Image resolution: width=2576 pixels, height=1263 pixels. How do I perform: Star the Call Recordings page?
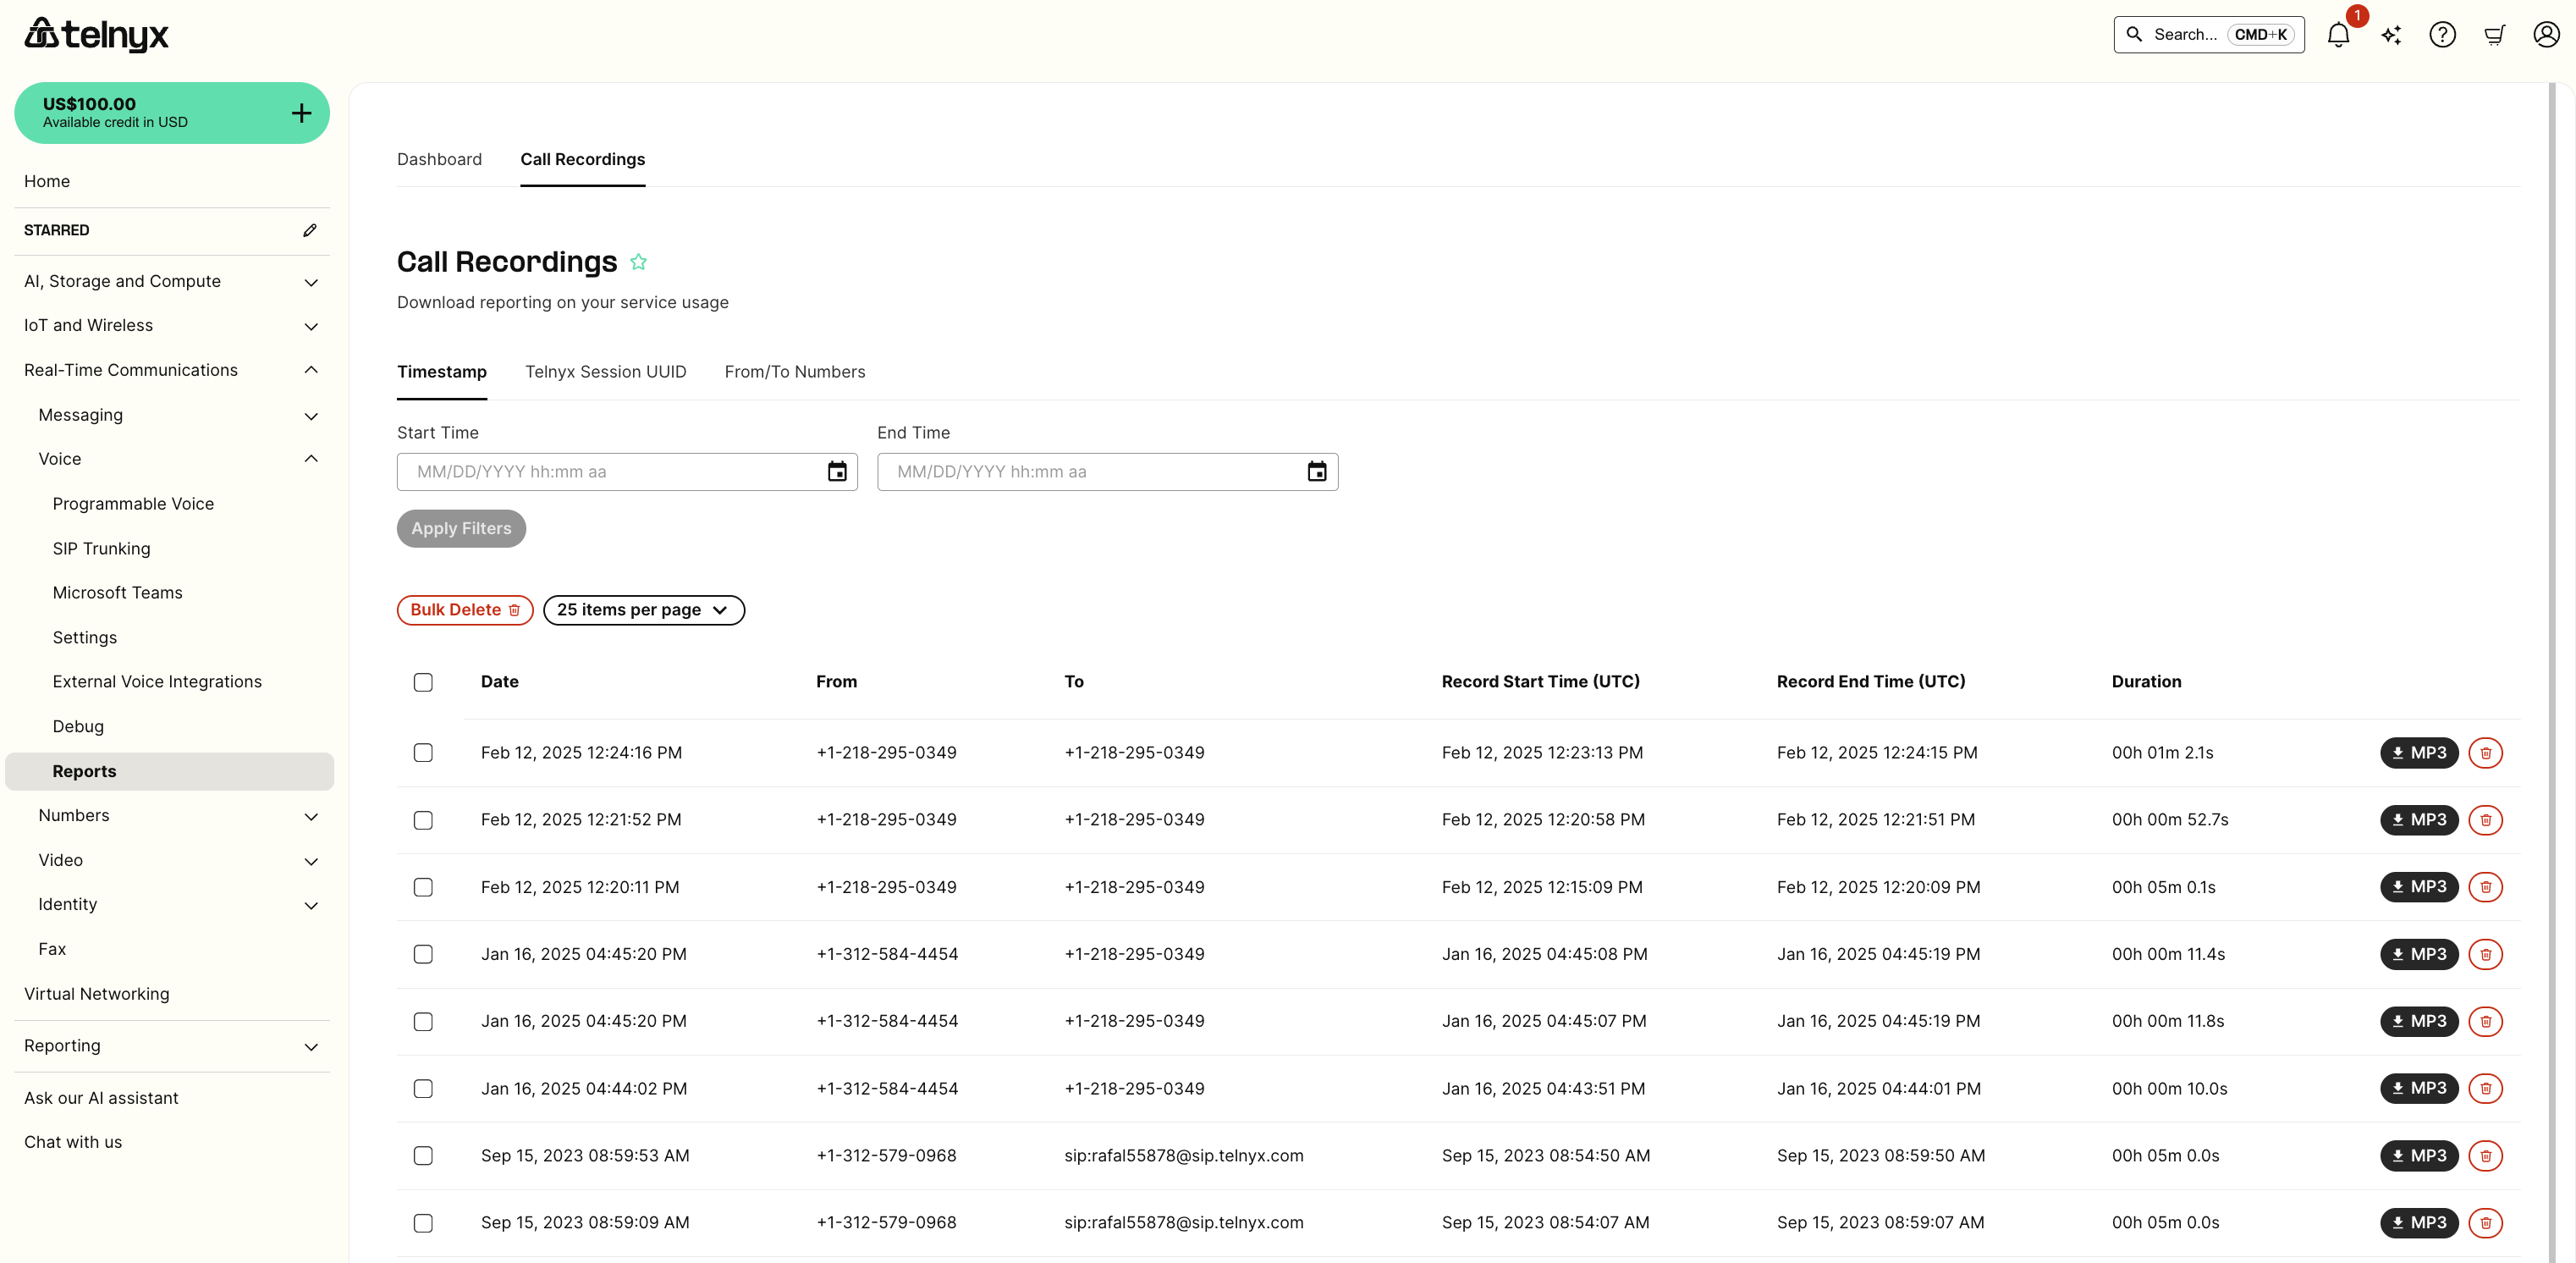(x=638, y=262)
